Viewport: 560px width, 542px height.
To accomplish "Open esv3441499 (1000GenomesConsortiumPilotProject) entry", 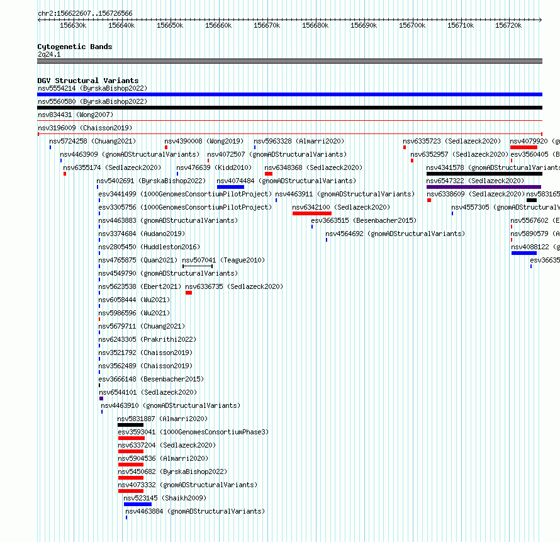I will [x=185, y=194].
